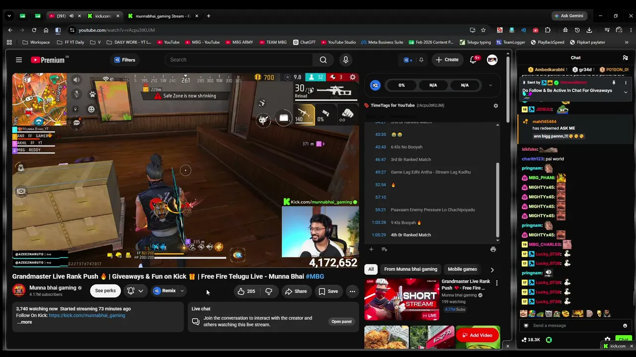Open chat settings gear in Kick panel
This screenshot has height=357, width=636.
(x=607, y=340)
